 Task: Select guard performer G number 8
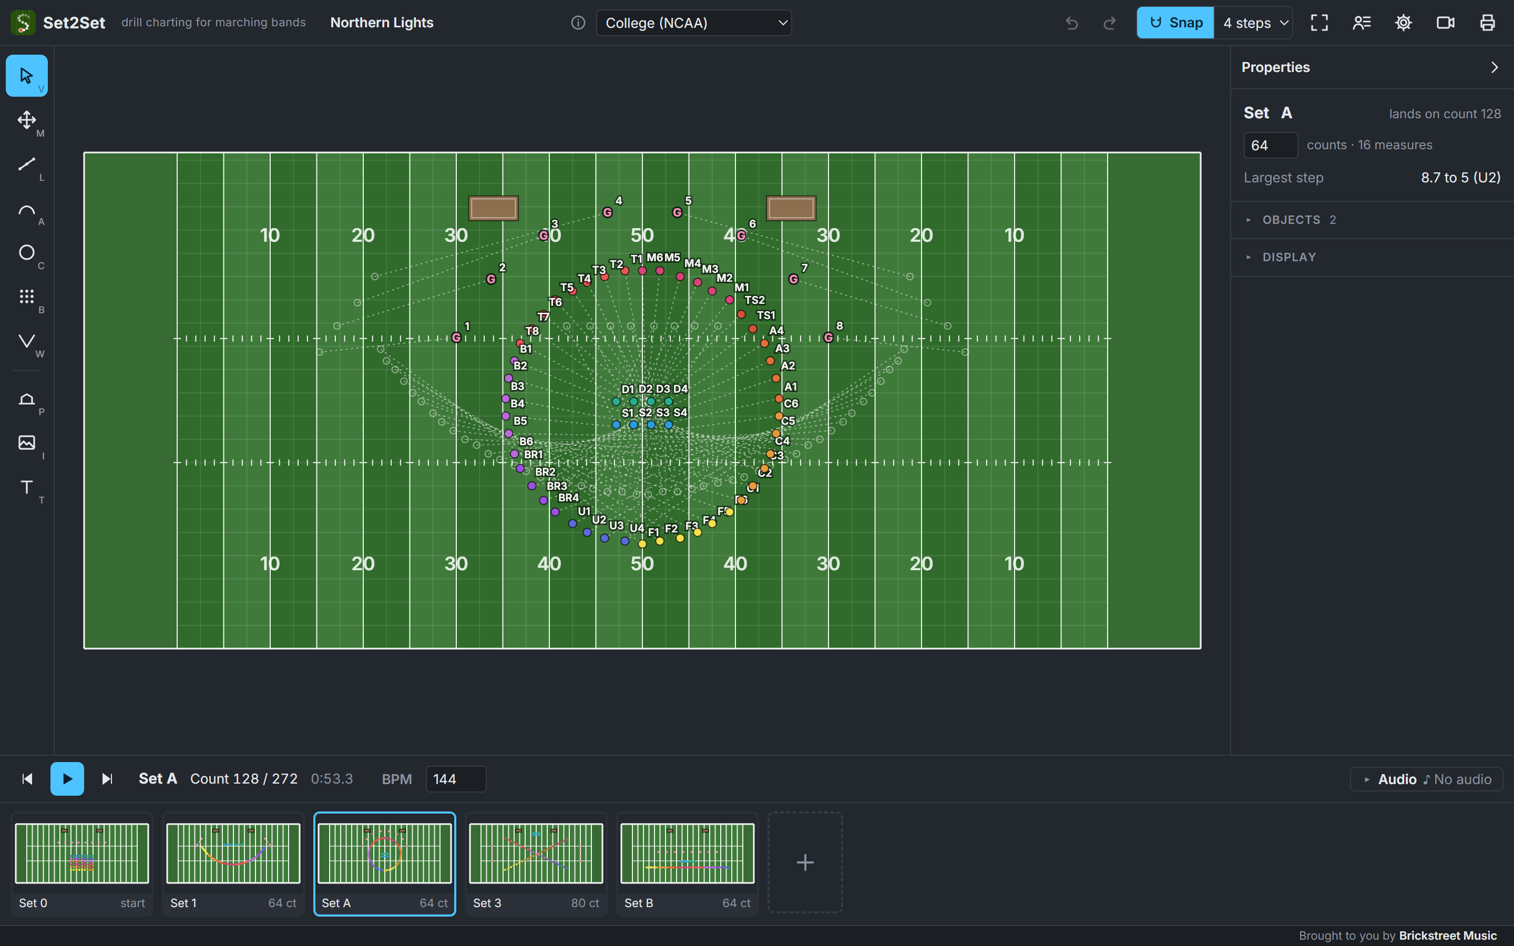pos(828,337)
